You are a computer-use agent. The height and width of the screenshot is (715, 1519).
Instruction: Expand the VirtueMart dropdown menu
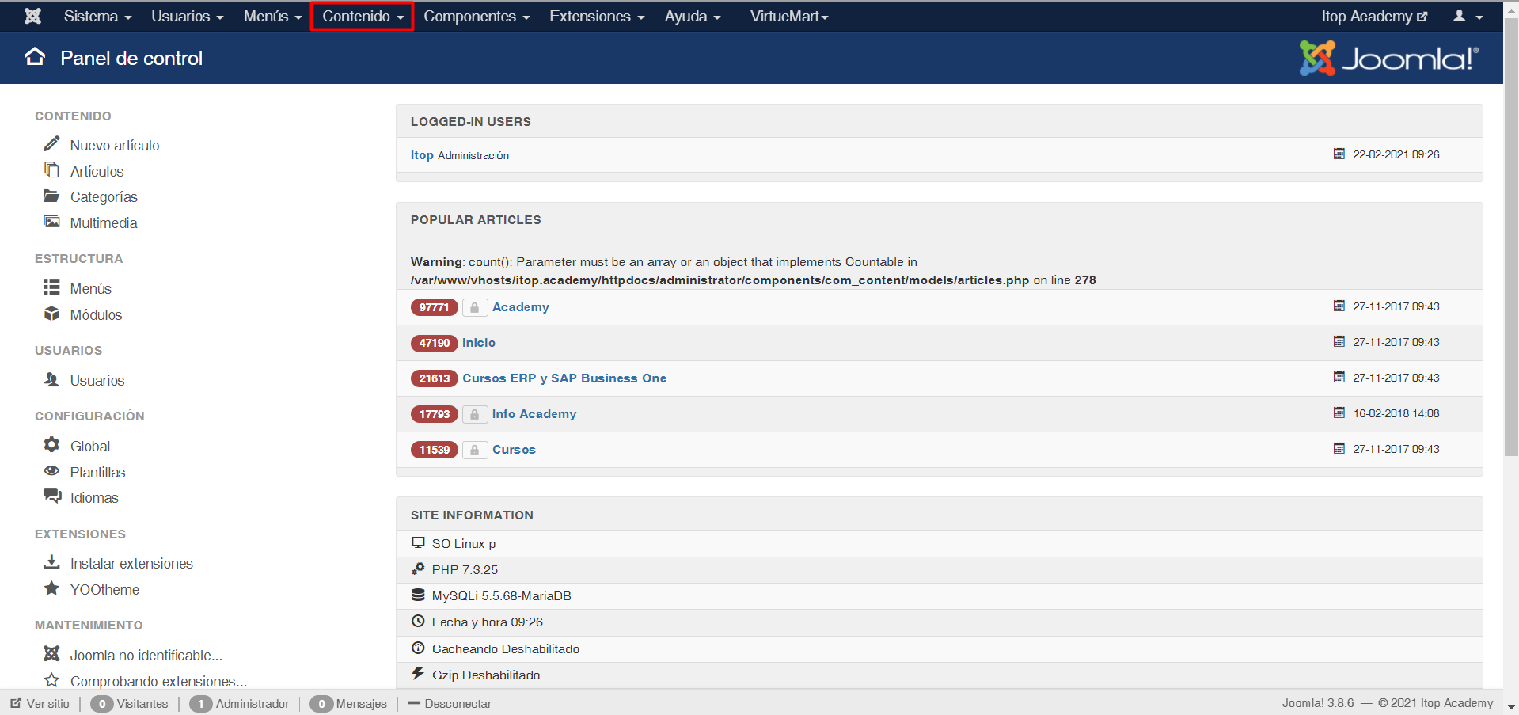tap(788, 16)
